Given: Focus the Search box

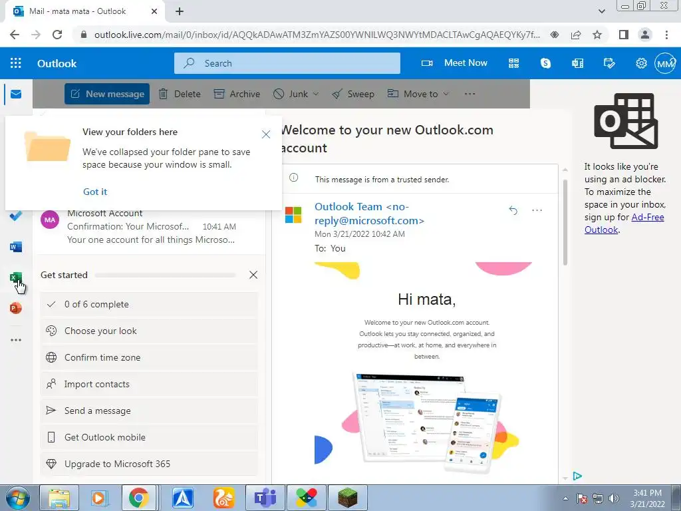Looking at the screenshot, I should [x=287, y=63].
